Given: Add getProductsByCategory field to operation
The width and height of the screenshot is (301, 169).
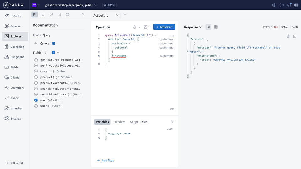Looking at the screenshot, I should pos(36,66).
